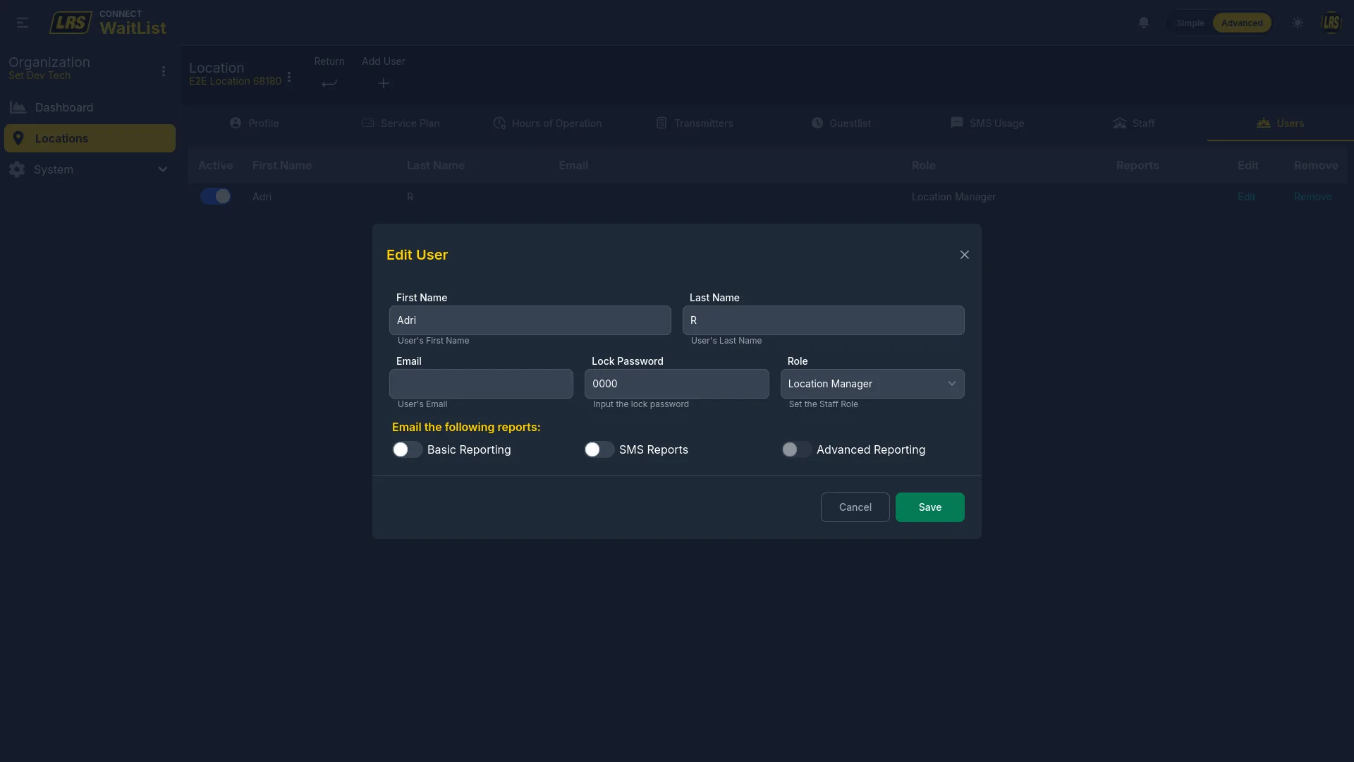Toggle the Active switch for user Adri
Image resolution: width=1354 pixels, height=762 pixels.
215,196
